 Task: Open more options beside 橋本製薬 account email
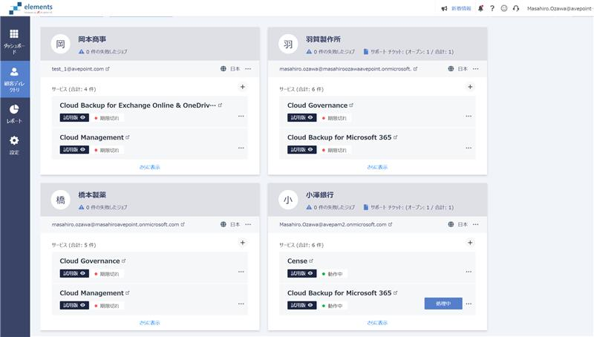coord(248,224)
